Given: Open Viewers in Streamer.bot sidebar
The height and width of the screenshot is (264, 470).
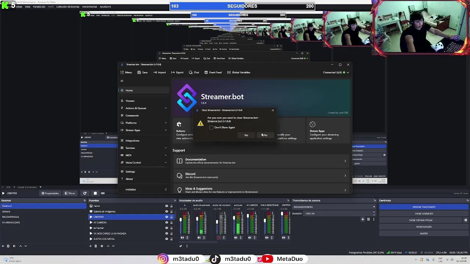Looking at the screenshot, I should [x=144, y=101].
